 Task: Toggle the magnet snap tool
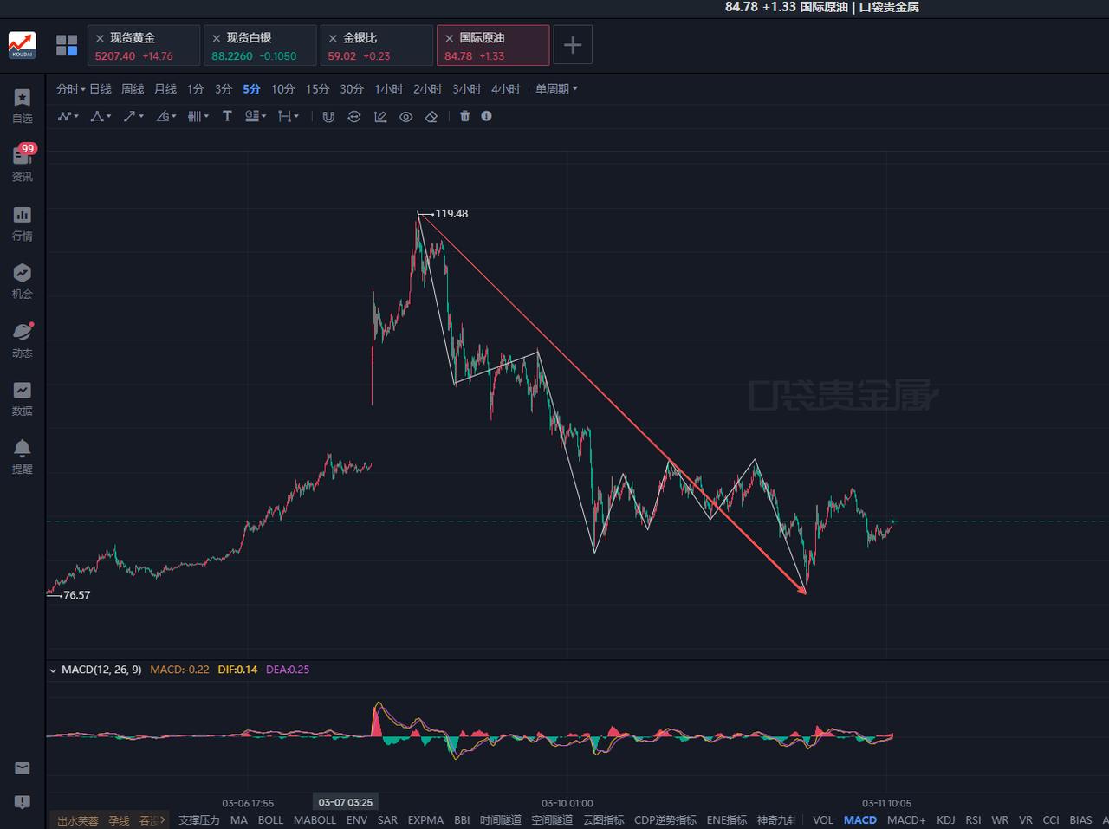(328, 116)
